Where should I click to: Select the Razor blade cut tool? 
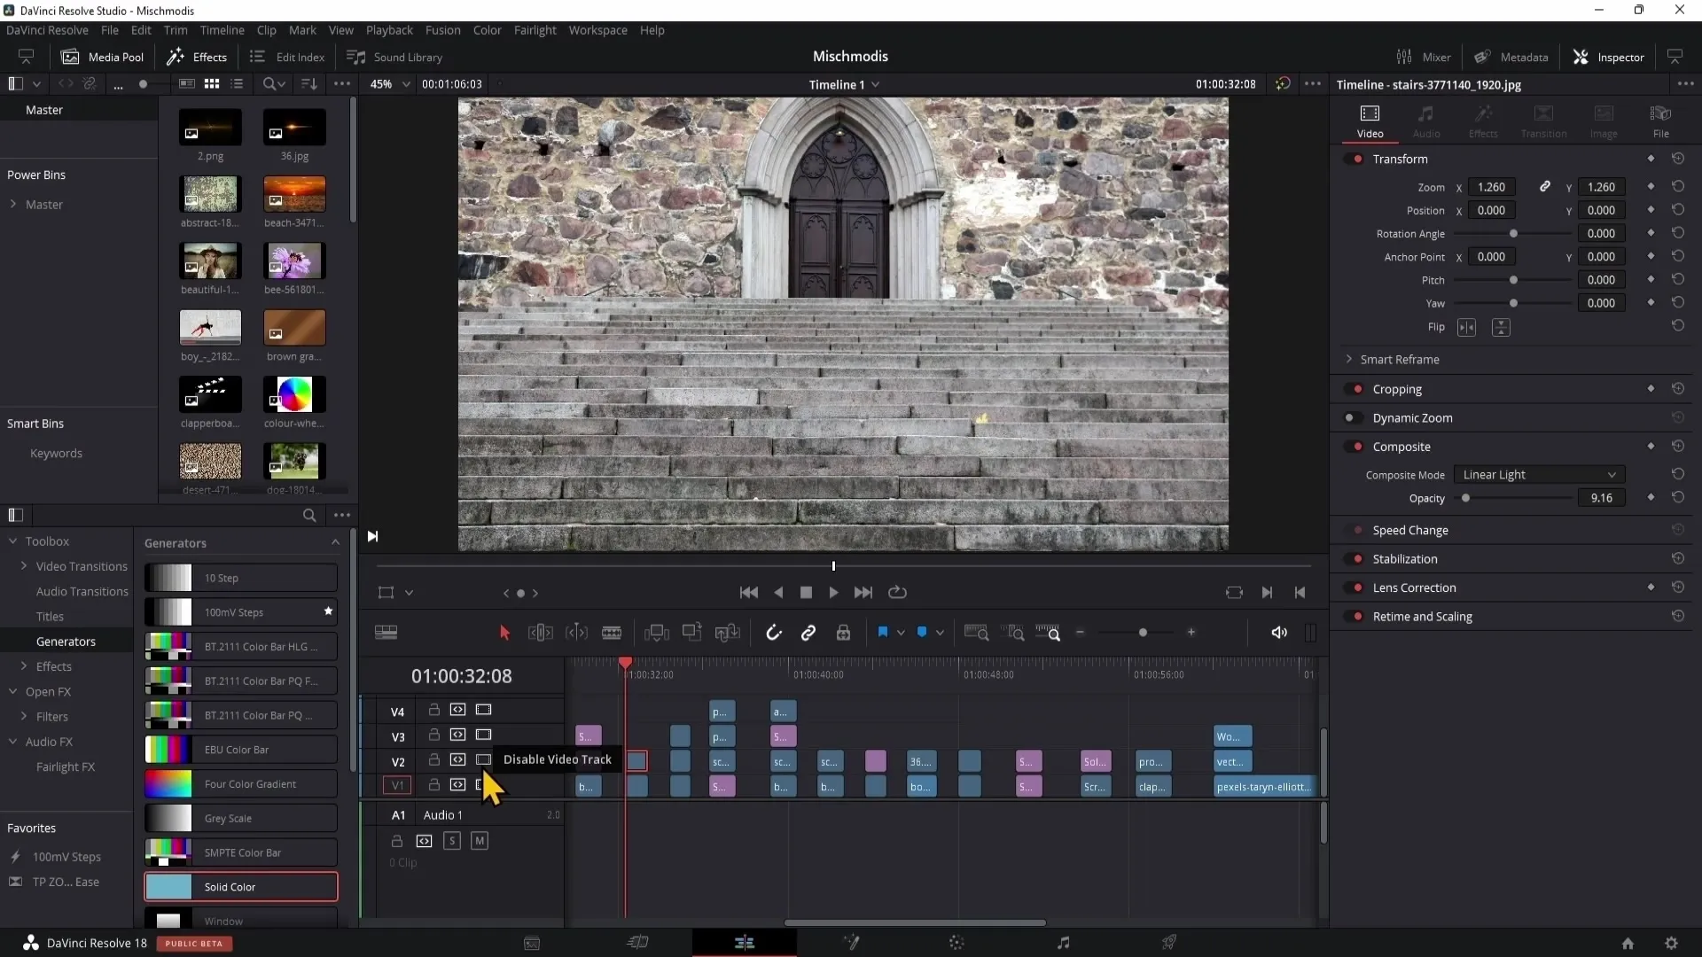pyautogui.click(x=613, y=632)
